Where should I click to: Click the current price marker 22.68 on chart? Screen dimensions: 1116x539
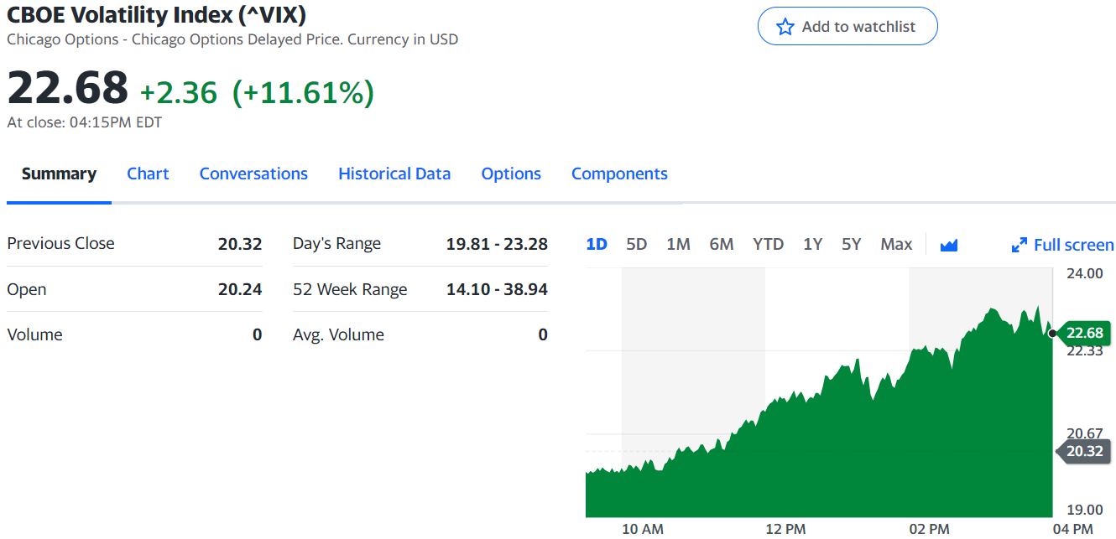click(x=1084, y=333)
